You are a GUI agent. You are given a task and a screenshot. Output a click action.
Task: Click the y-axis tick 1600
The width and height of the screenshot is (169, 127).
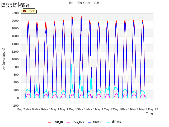point(15,36)
